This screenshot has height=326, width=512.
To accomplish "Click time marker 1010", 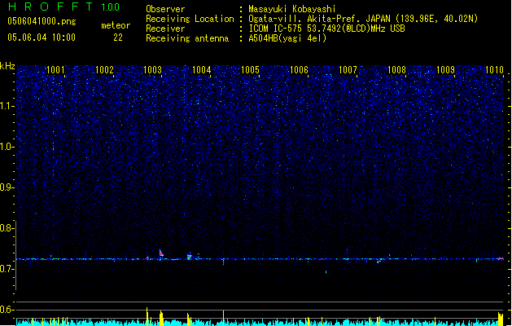I will 494,69.
